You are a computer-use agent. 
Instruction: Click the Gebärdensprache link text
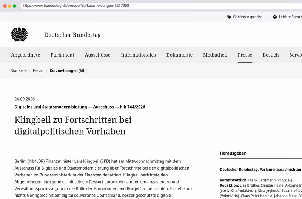point(248,17)
